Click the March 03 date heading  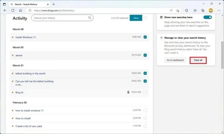coord(18,47)
